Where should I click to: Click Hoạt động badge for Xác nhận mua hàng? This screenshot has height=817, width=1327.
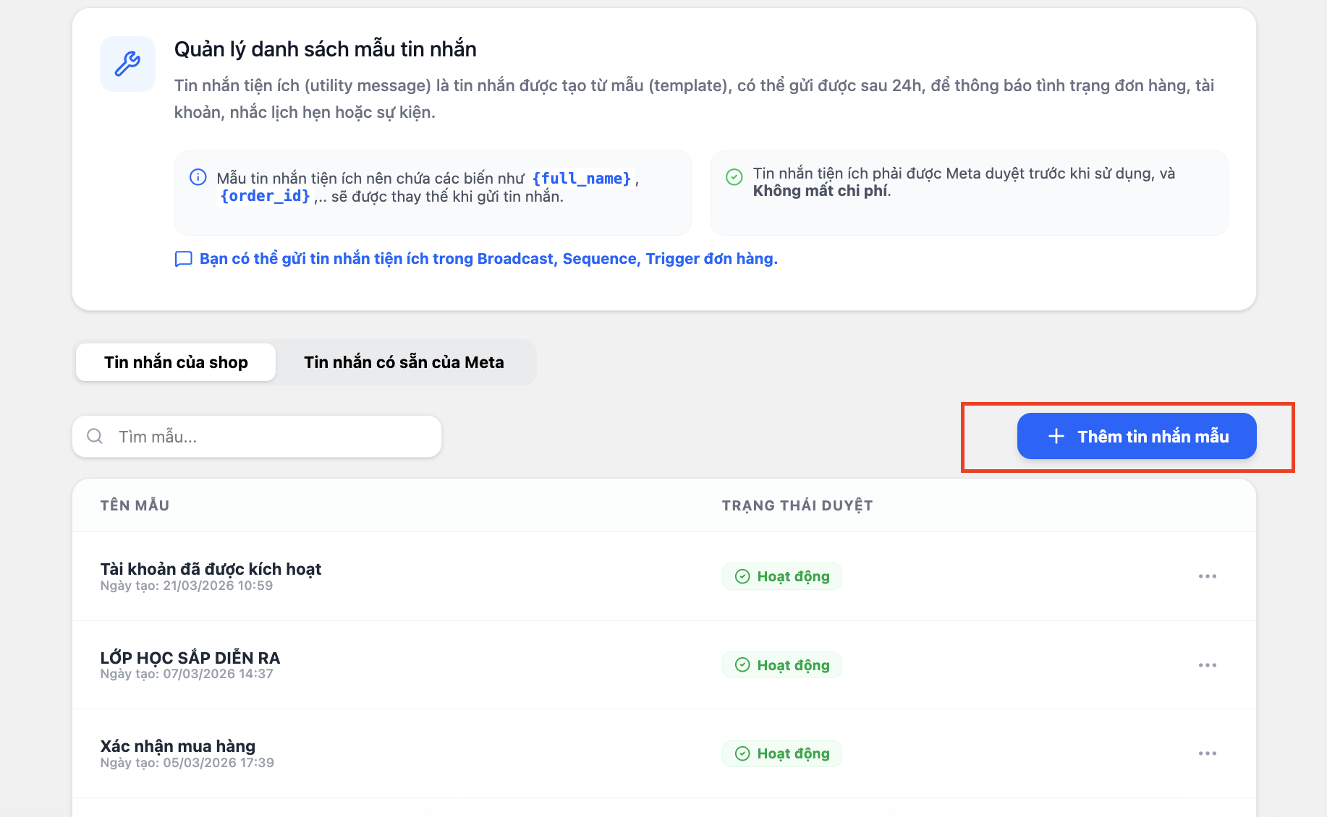coord(782,753)
